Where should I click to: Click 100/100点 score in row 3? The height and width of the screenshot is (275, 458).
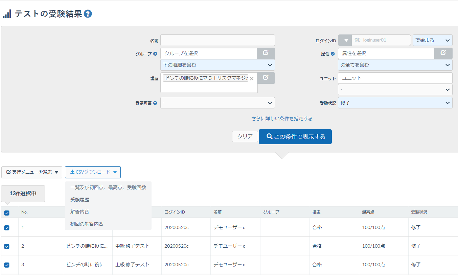click(373, 265)
